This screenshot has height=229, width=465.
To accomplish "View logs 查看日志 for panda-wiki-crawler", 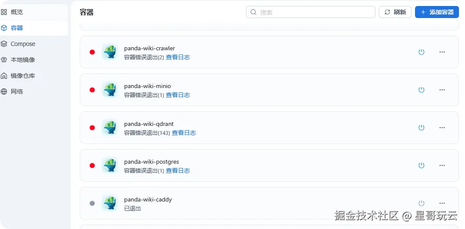I will [178, 57].
